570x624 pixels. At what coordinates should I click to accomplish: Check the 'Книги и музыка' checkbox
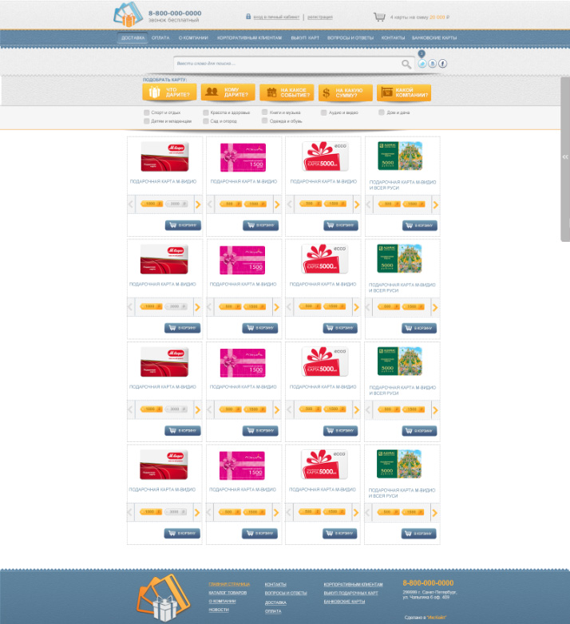pyautogui.click(x=264, y=113)
